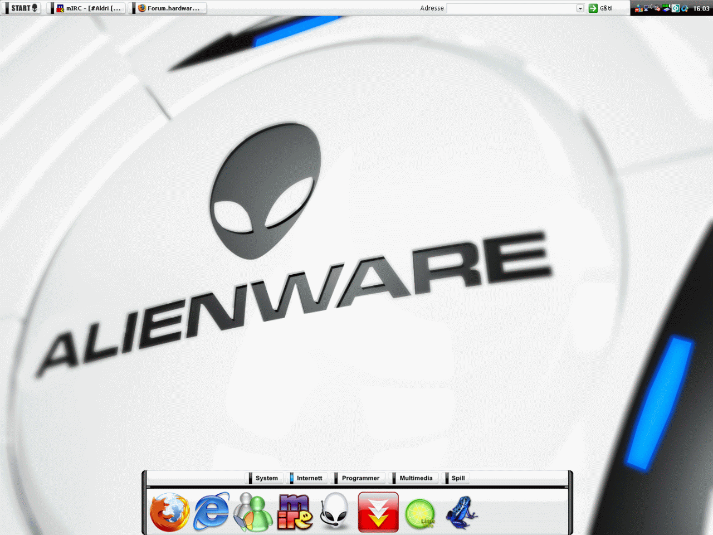The width and height of the screenshot is (713, 535).
Task: Click the green battery meter tray icon
Action: [666, 8]
